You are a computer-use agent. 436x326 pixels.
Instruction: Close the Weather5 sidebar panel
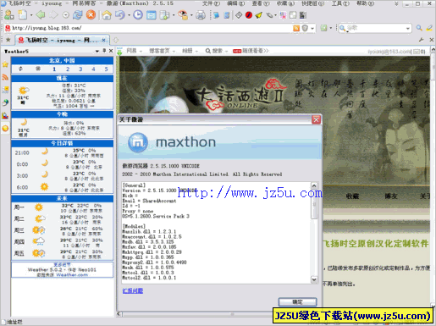[111, 51]
